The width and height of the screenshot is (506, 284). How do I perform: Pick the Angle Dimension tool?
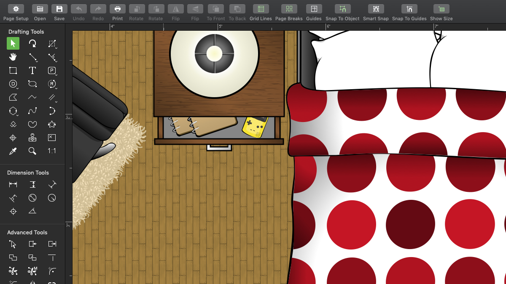[x=32, y=211]
